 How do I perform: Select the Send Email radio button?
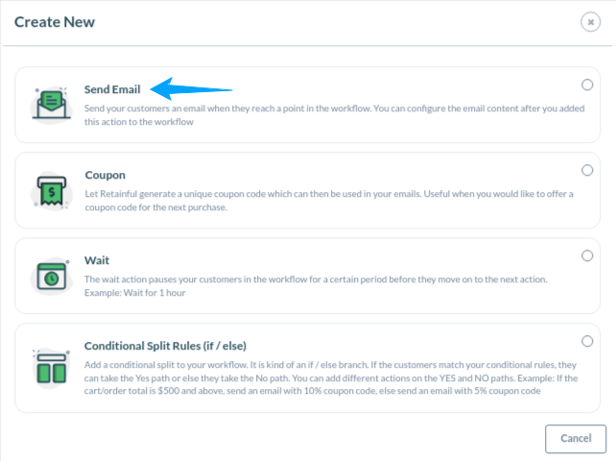click(x=587, y=85)
